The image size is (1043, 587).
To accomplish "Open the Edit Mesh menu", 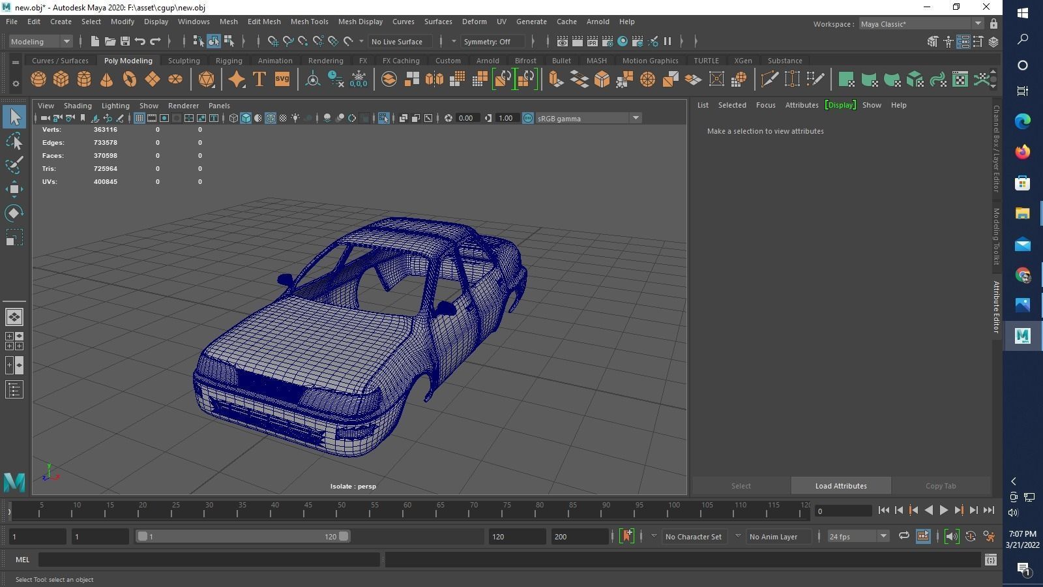I will [264, 22].
